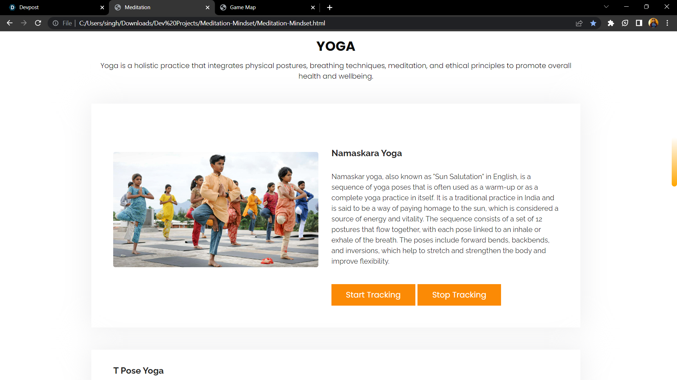
Task: Click the Namaskara Yoga children image
Action: 216,209
